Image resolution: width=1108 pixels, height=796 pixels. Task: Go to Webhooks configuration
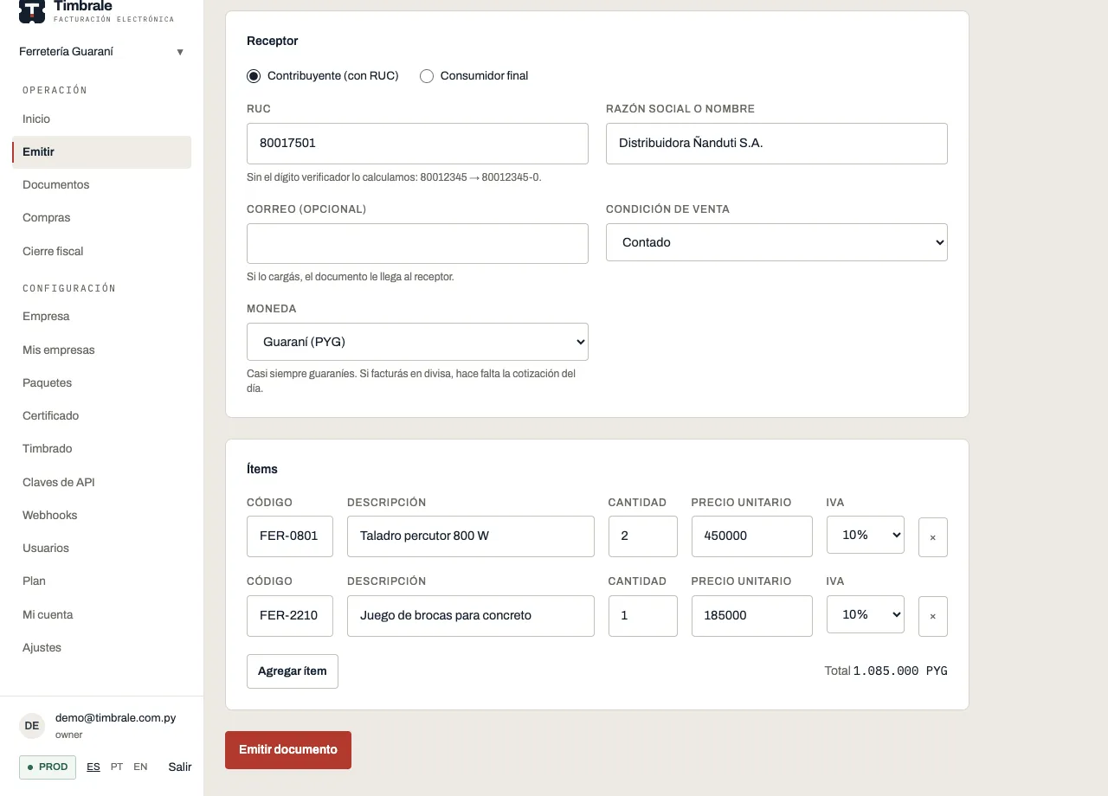pos(102,516)
